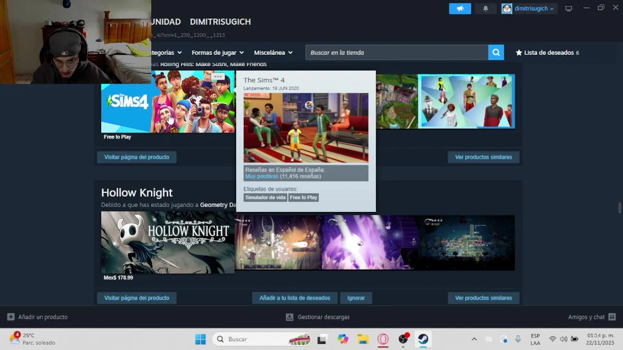Viewport: 623px width, 350px height.
Task: Click the store search magnifier button
Action: [x=496, y=52]
